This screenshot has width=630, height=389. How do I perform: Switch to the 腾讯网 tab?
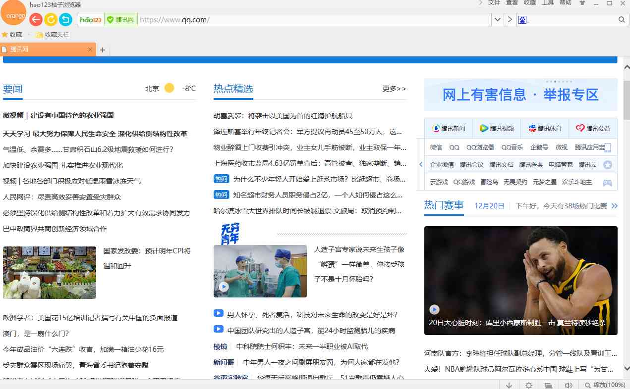(48, 49)
